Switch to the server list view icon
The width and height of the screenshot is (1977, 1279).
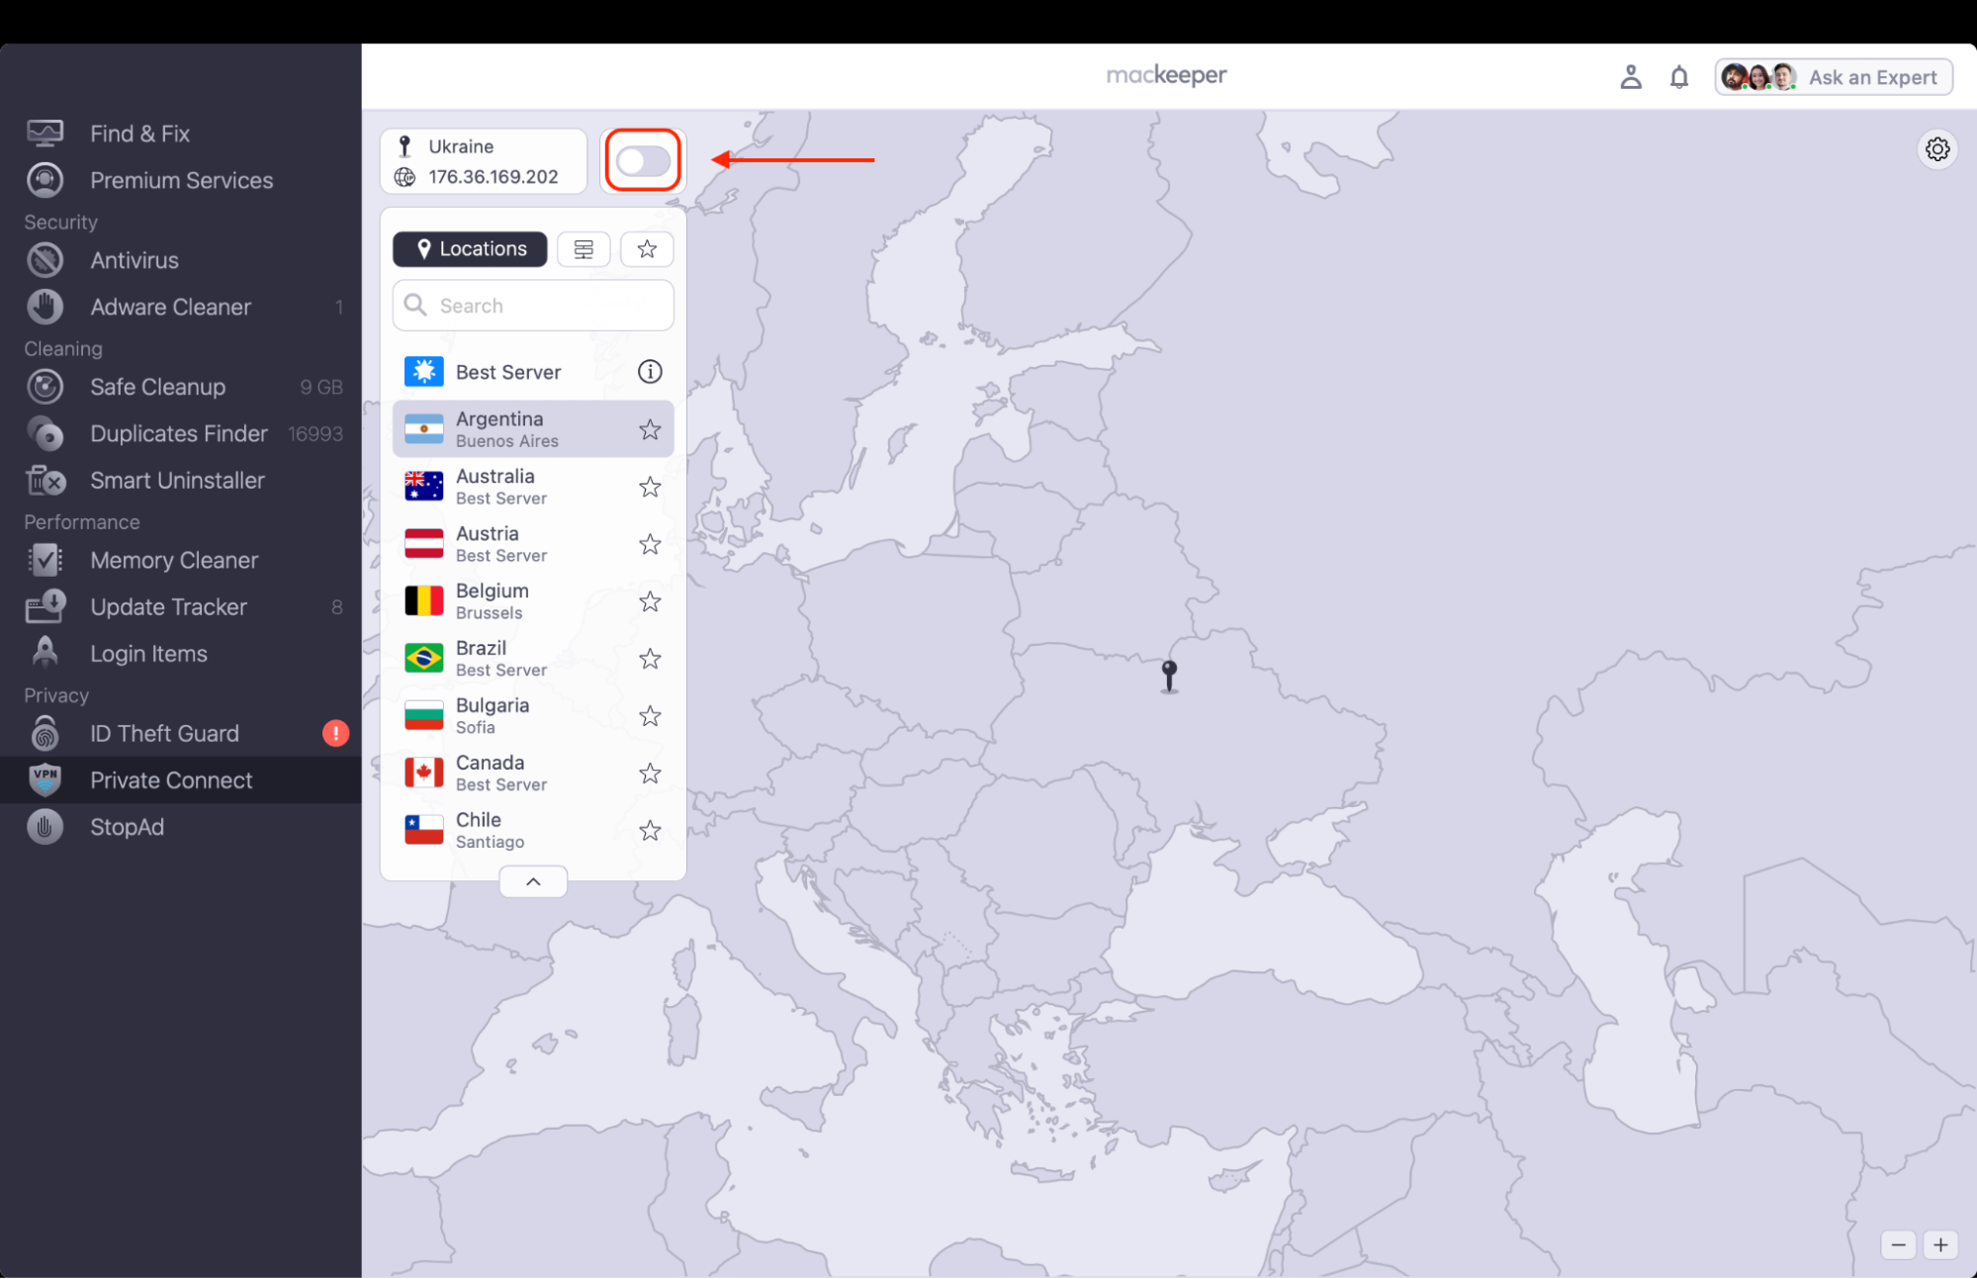click(x=584, y=248)
